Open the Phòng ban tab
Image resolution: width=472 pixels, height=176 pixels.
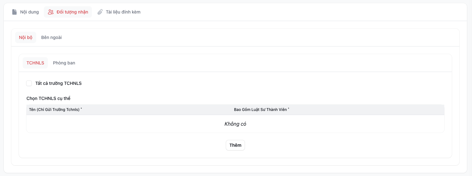click(x=64, y=63)
